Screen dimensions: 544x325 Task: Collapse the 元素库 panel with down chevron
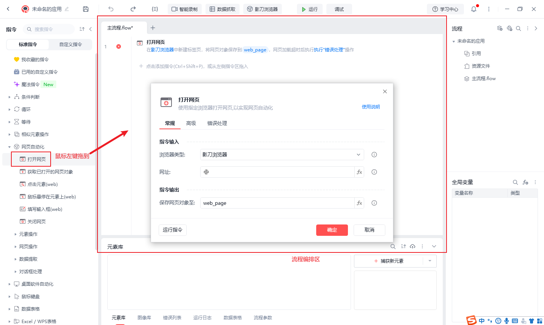click(x=434, y=246)
